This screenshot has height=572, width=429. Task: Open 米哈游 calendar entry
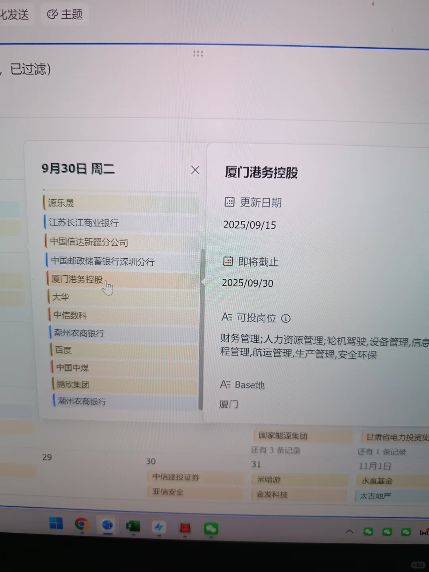[300, 479]
